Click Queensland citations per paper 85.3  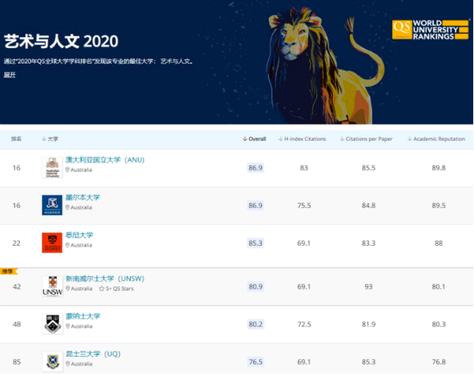point(369,362)
